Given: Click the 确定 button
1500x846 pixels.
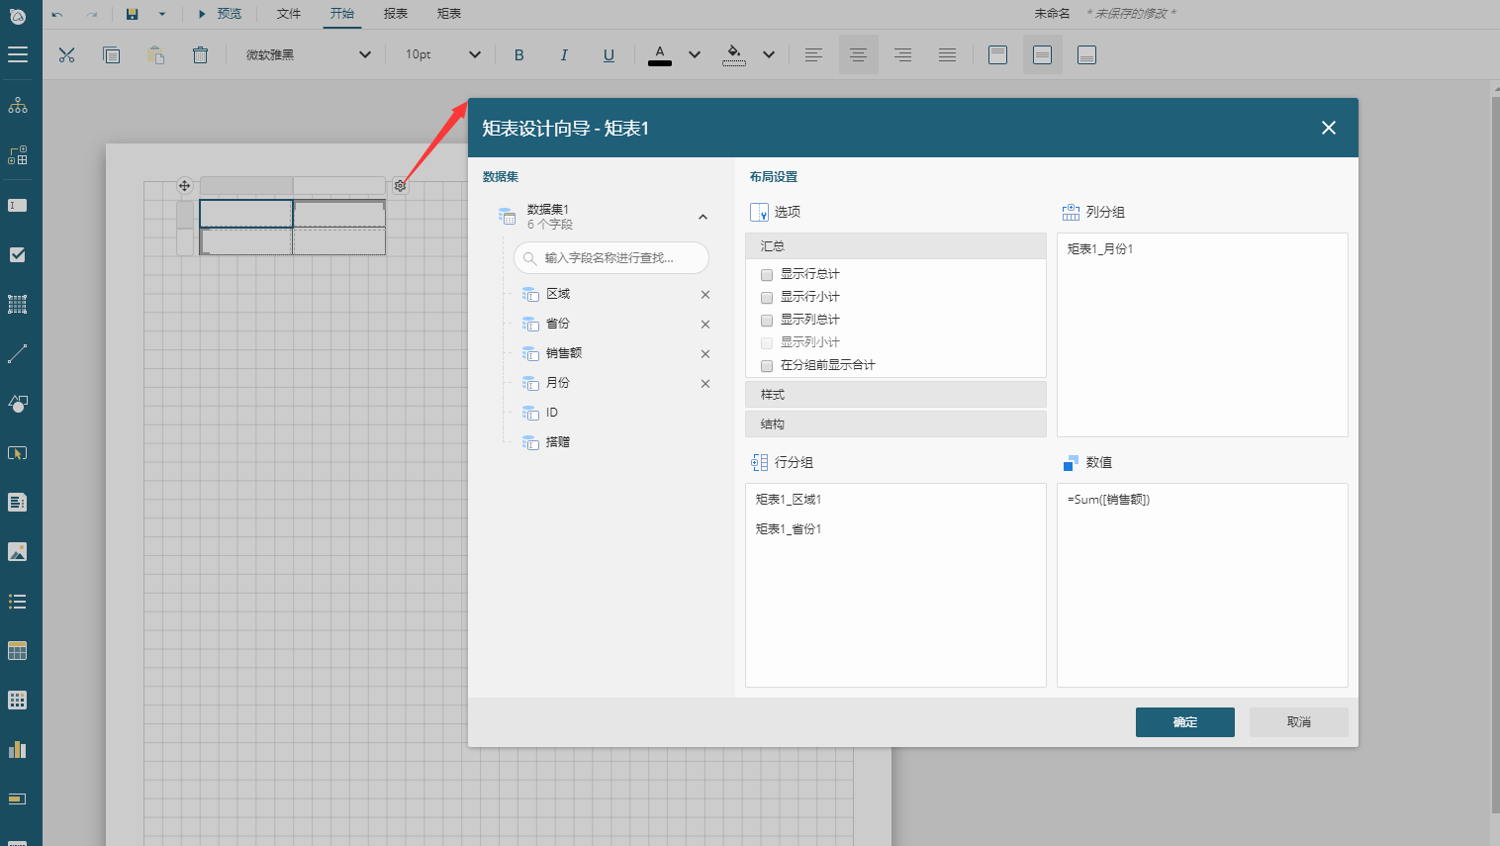Looking at the screenshot, I should pyautogui.click(x=1185, y=722).
